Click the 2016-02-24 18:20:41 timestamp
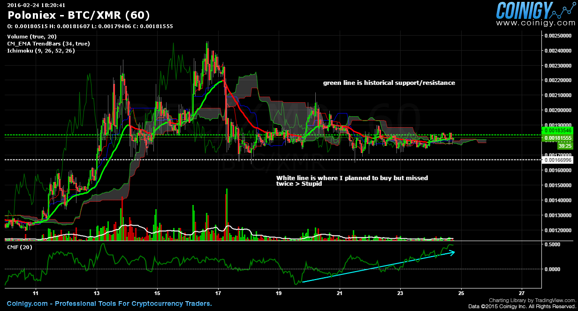 tap(36, 5)
